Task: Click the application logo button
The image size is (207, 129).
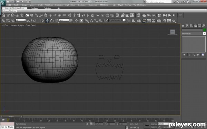Action: coord(3,3)
